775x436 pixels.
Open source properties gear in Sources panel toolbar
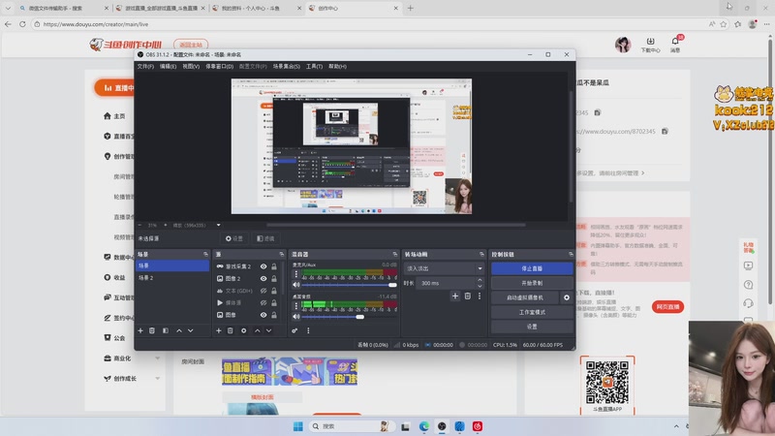click(x=244, y=330)
